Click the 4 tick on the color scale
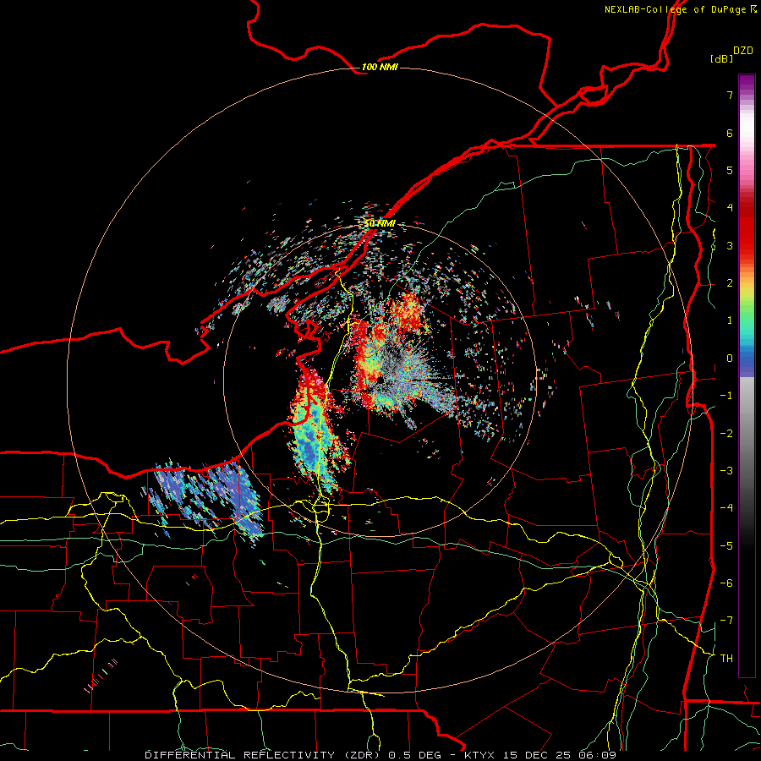 [x=730, y=208]
